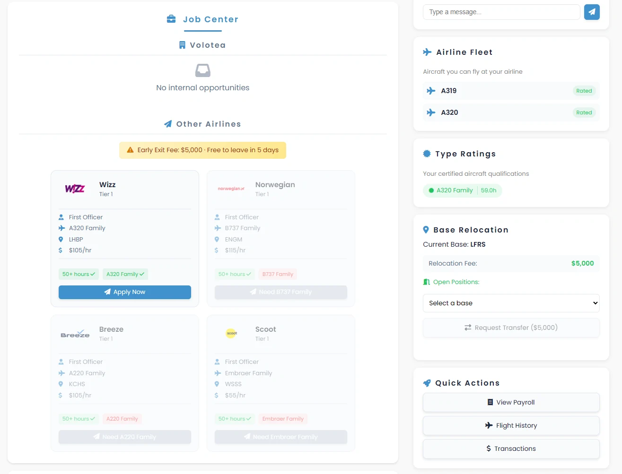Click the door icon beside Open Positions
622x474 pixels.
pos(426,282)
